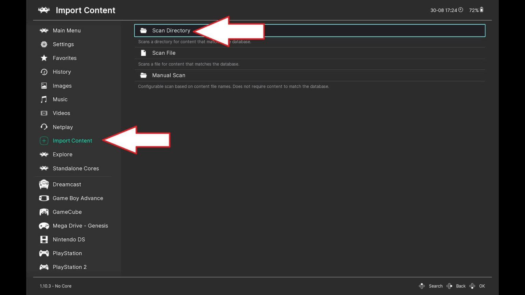Image resolution: width=525 pixels, height=295 pixels.
Task: Open the Music note icon
Action: click(44, 99)
